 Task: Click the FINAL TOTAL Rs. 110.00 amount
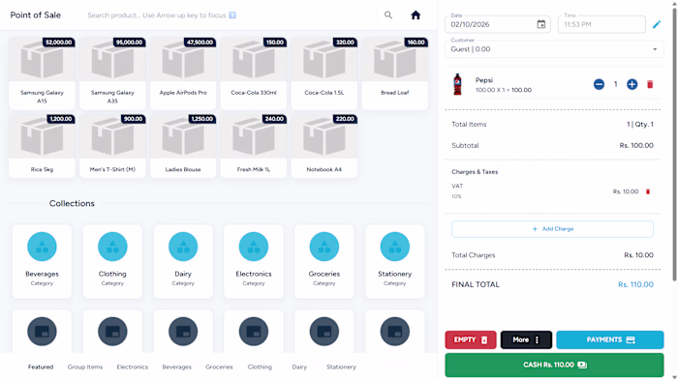coord(635,284)
